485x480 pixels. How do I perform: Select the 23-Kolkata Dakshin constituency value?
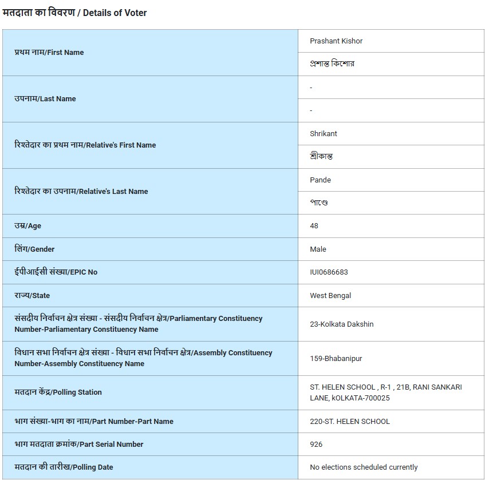341,324
